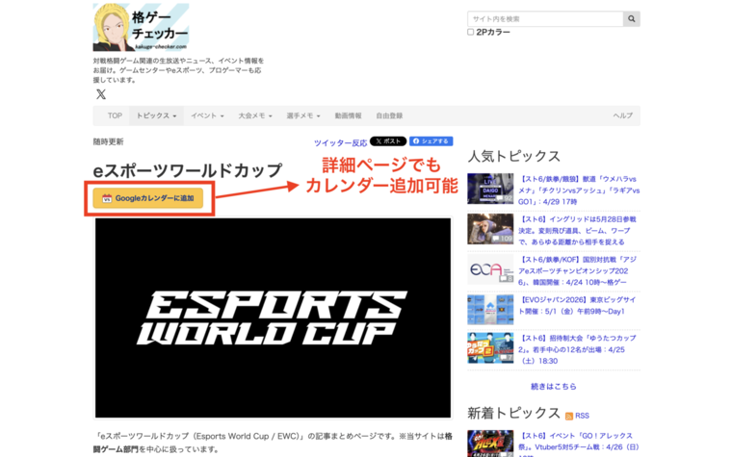The height and width of the screenshot is (457, 732).
Task: Open the アジアeスポーツチャンピオンシップ article link
Action: click(578, 271)
